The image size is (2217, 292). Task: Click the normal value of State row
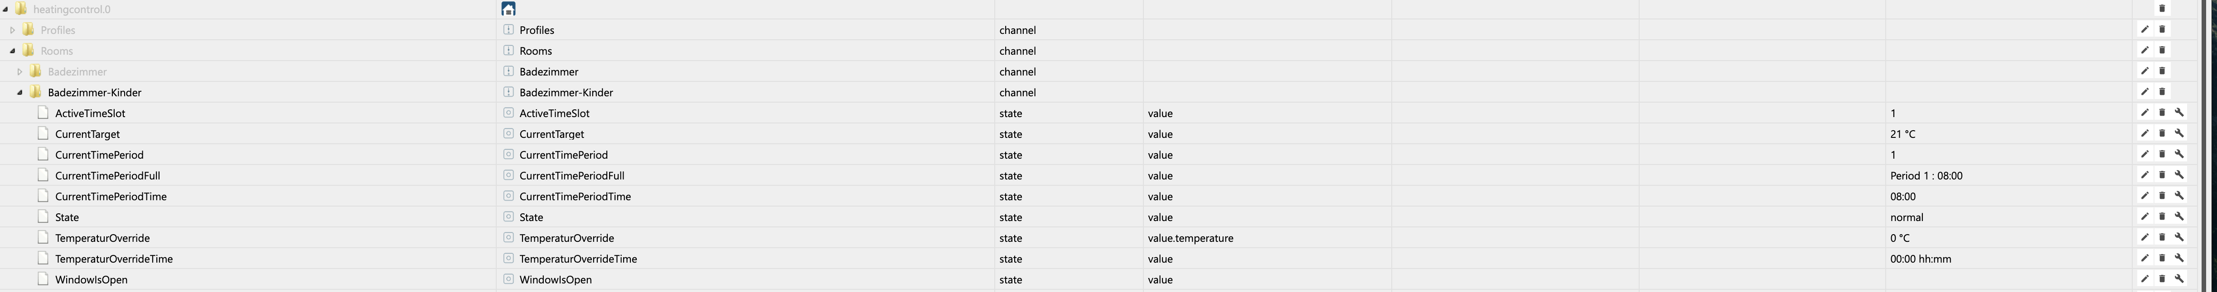[x=1906, y=217]
